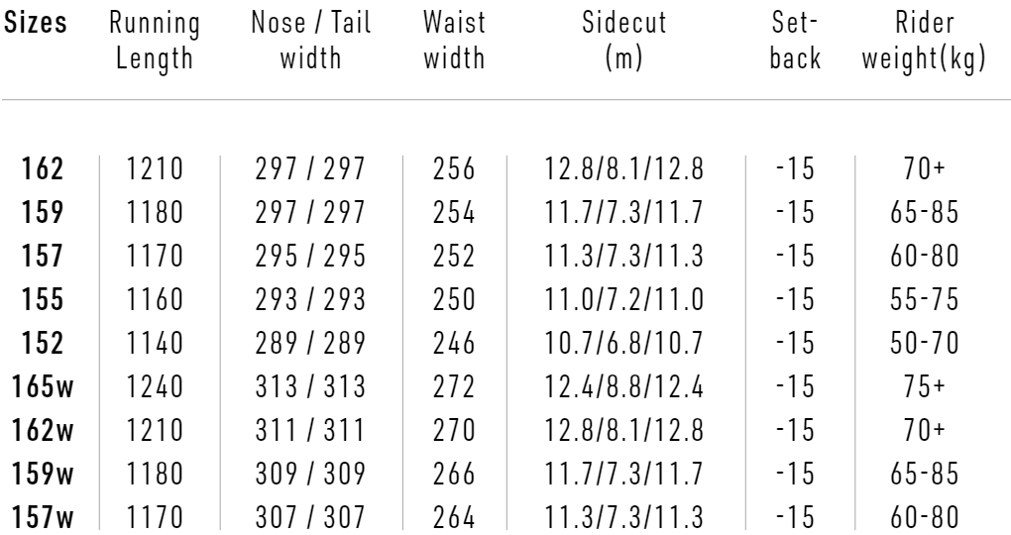Select the 162 size row label

[43, 168]
